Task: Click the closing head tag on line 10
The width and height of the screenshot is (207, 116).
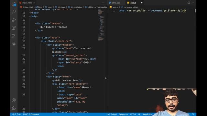Action: pyautogui.click(x=34, y=13)
